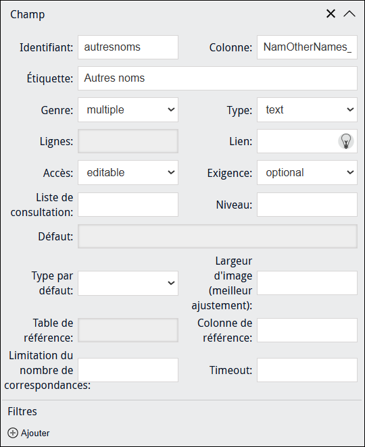The width and height of the screenshot is (365, 447).
Task: Click the plus icon next to Ajouter
Action: coord(13,433)
